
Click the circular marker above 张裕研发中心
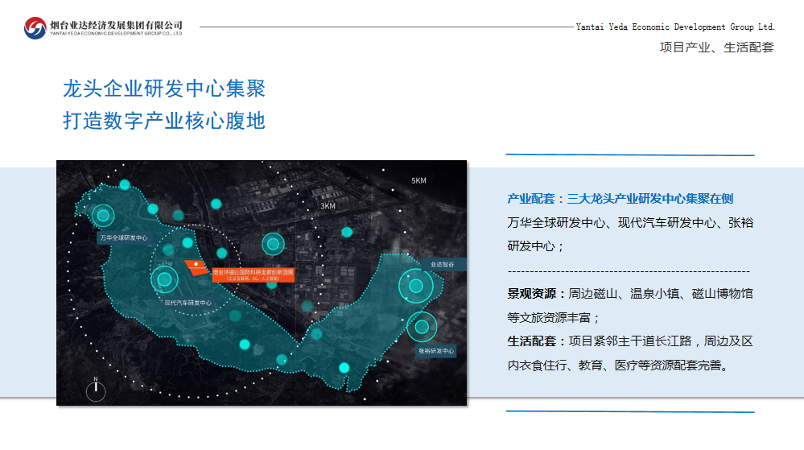coord(422,327)
